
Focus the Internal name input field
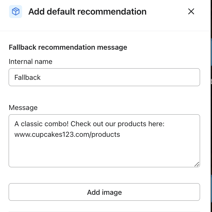tap(104, 77)
